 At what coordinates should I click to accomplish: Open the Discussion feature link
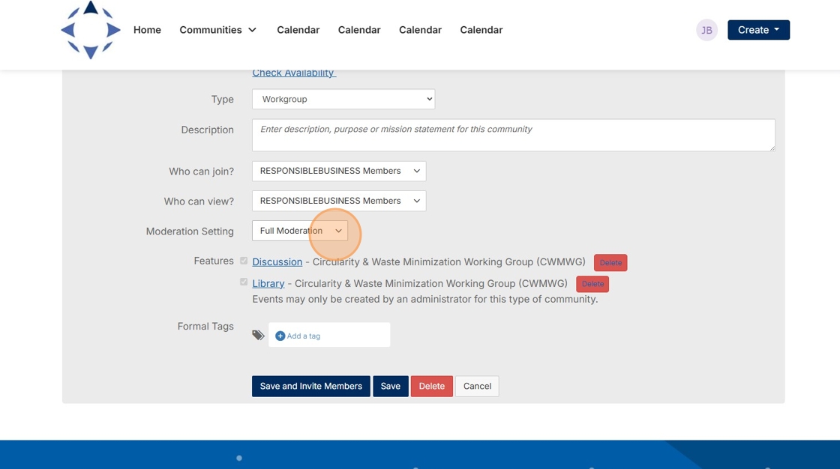pyautogui.click(x=277, y=261)
